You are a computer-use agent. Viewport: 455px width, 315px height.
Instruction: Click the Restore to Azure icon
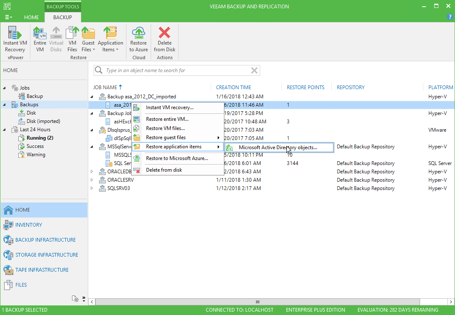(138, 40)
